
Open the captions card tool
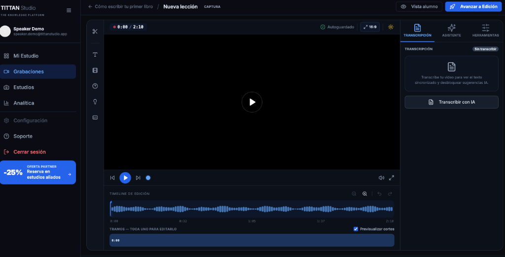coord(95,117)
